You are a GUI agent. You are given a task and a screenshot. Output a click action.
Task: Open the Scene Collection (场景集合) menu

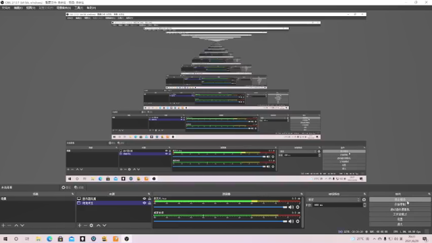pyautogui.click(x=64, y=7)
